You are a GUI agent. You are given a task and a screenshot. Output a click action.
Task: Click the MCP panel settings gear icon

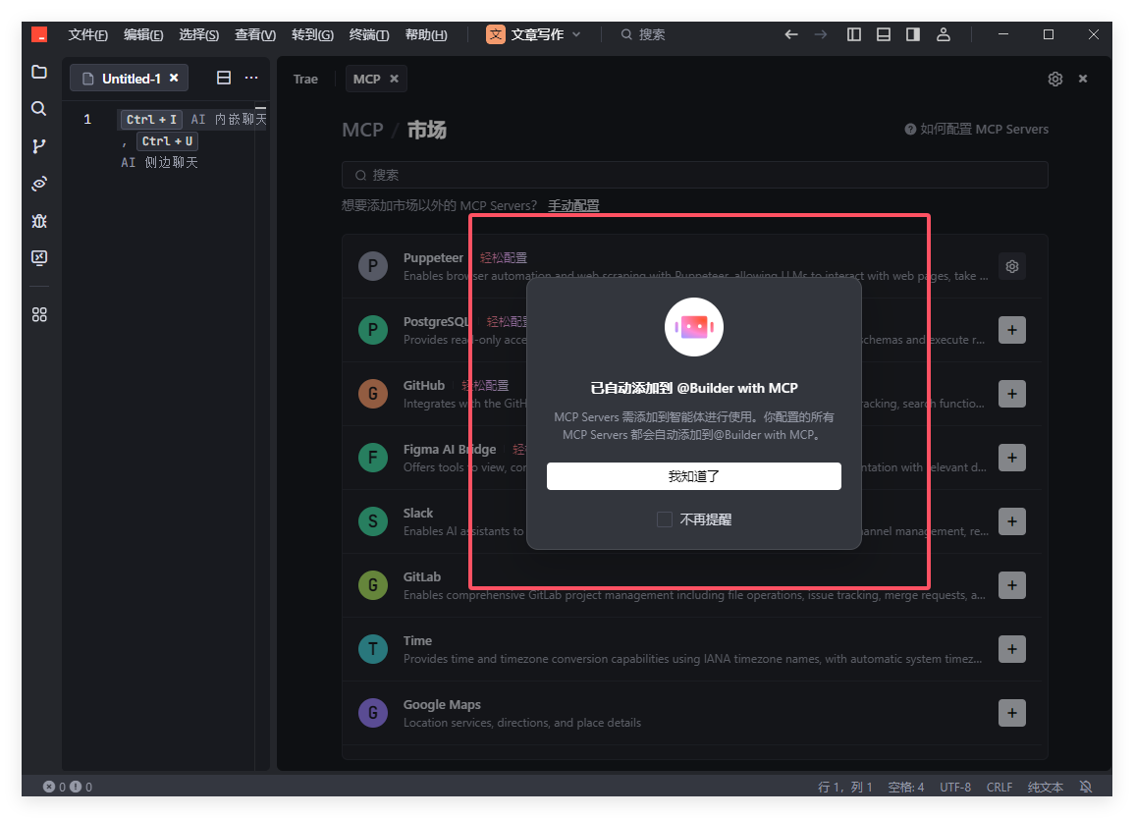[1055, 79]
